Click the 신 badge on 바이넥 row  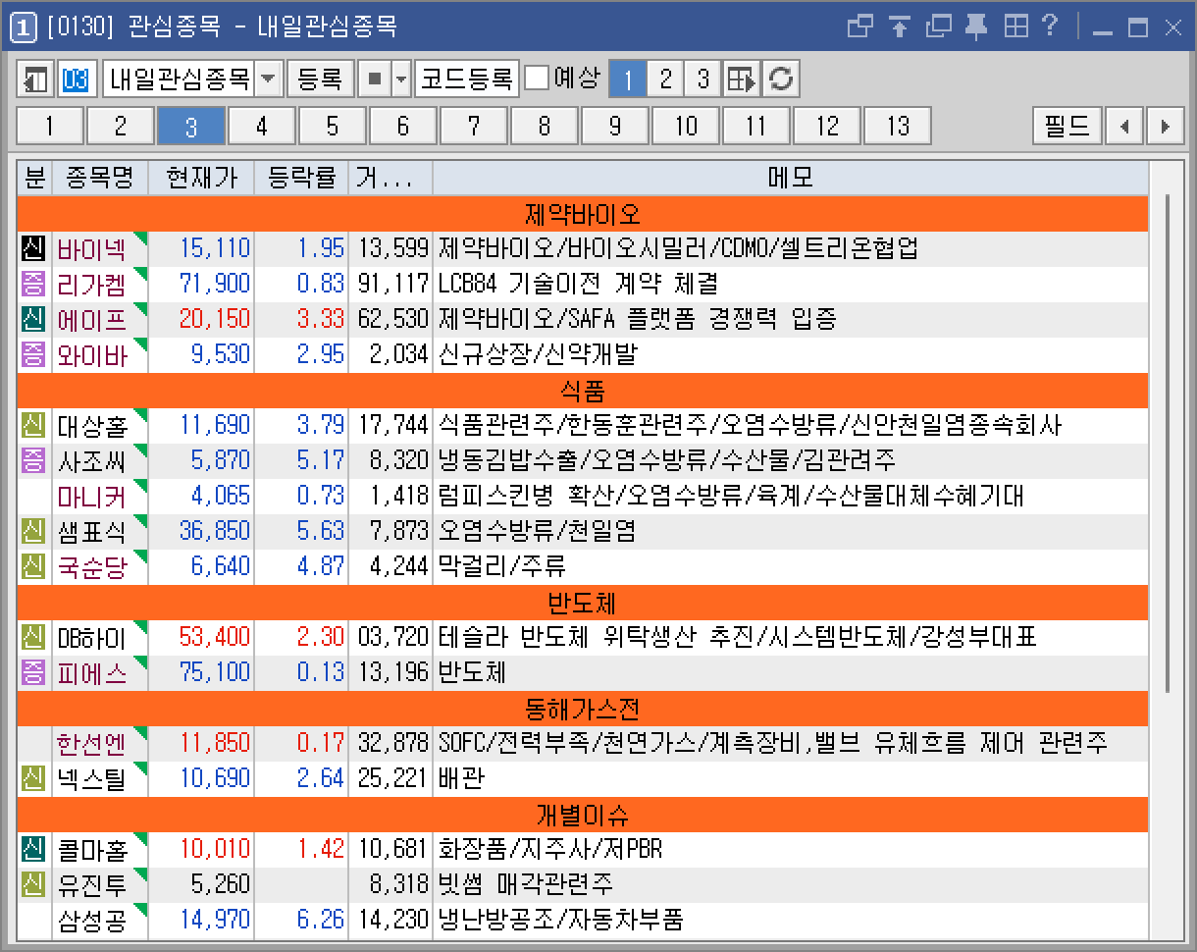pyautogui.click(x=33, y=248)
